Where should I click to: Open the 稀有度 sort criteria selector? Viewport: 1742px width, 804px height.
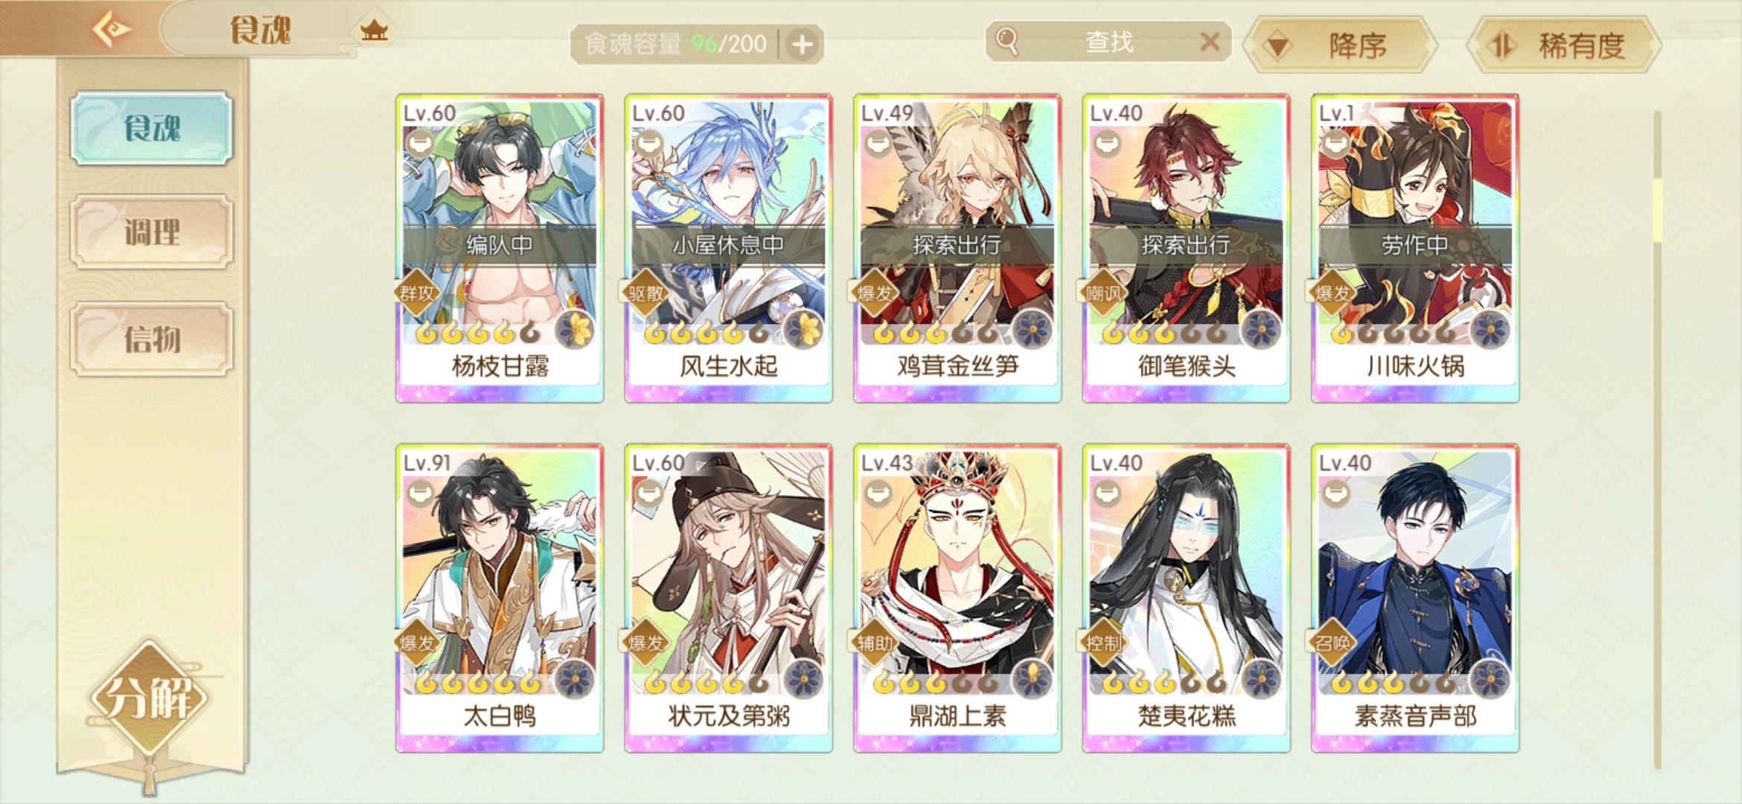tap(1563, 45)
